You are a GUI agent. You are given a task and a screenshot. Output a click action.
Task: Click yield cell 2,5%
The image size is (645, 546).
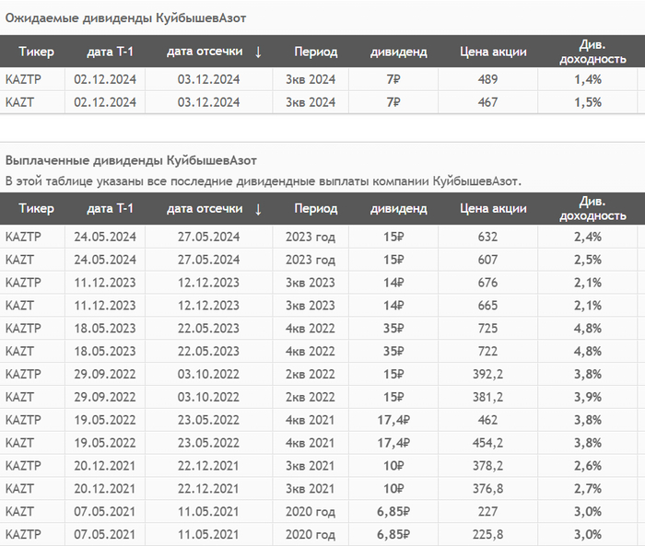588,260
